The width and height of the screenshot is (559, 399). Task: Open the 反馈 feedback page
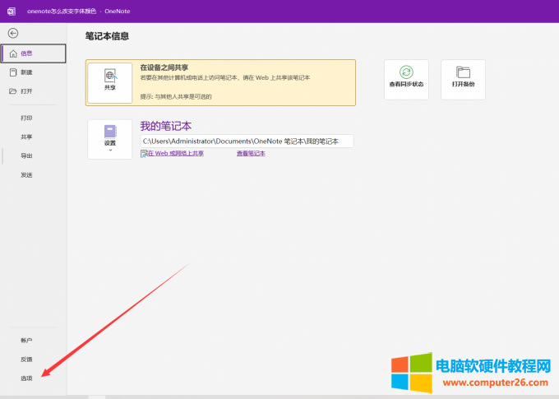pyautogui.click(x=27, y=359)
